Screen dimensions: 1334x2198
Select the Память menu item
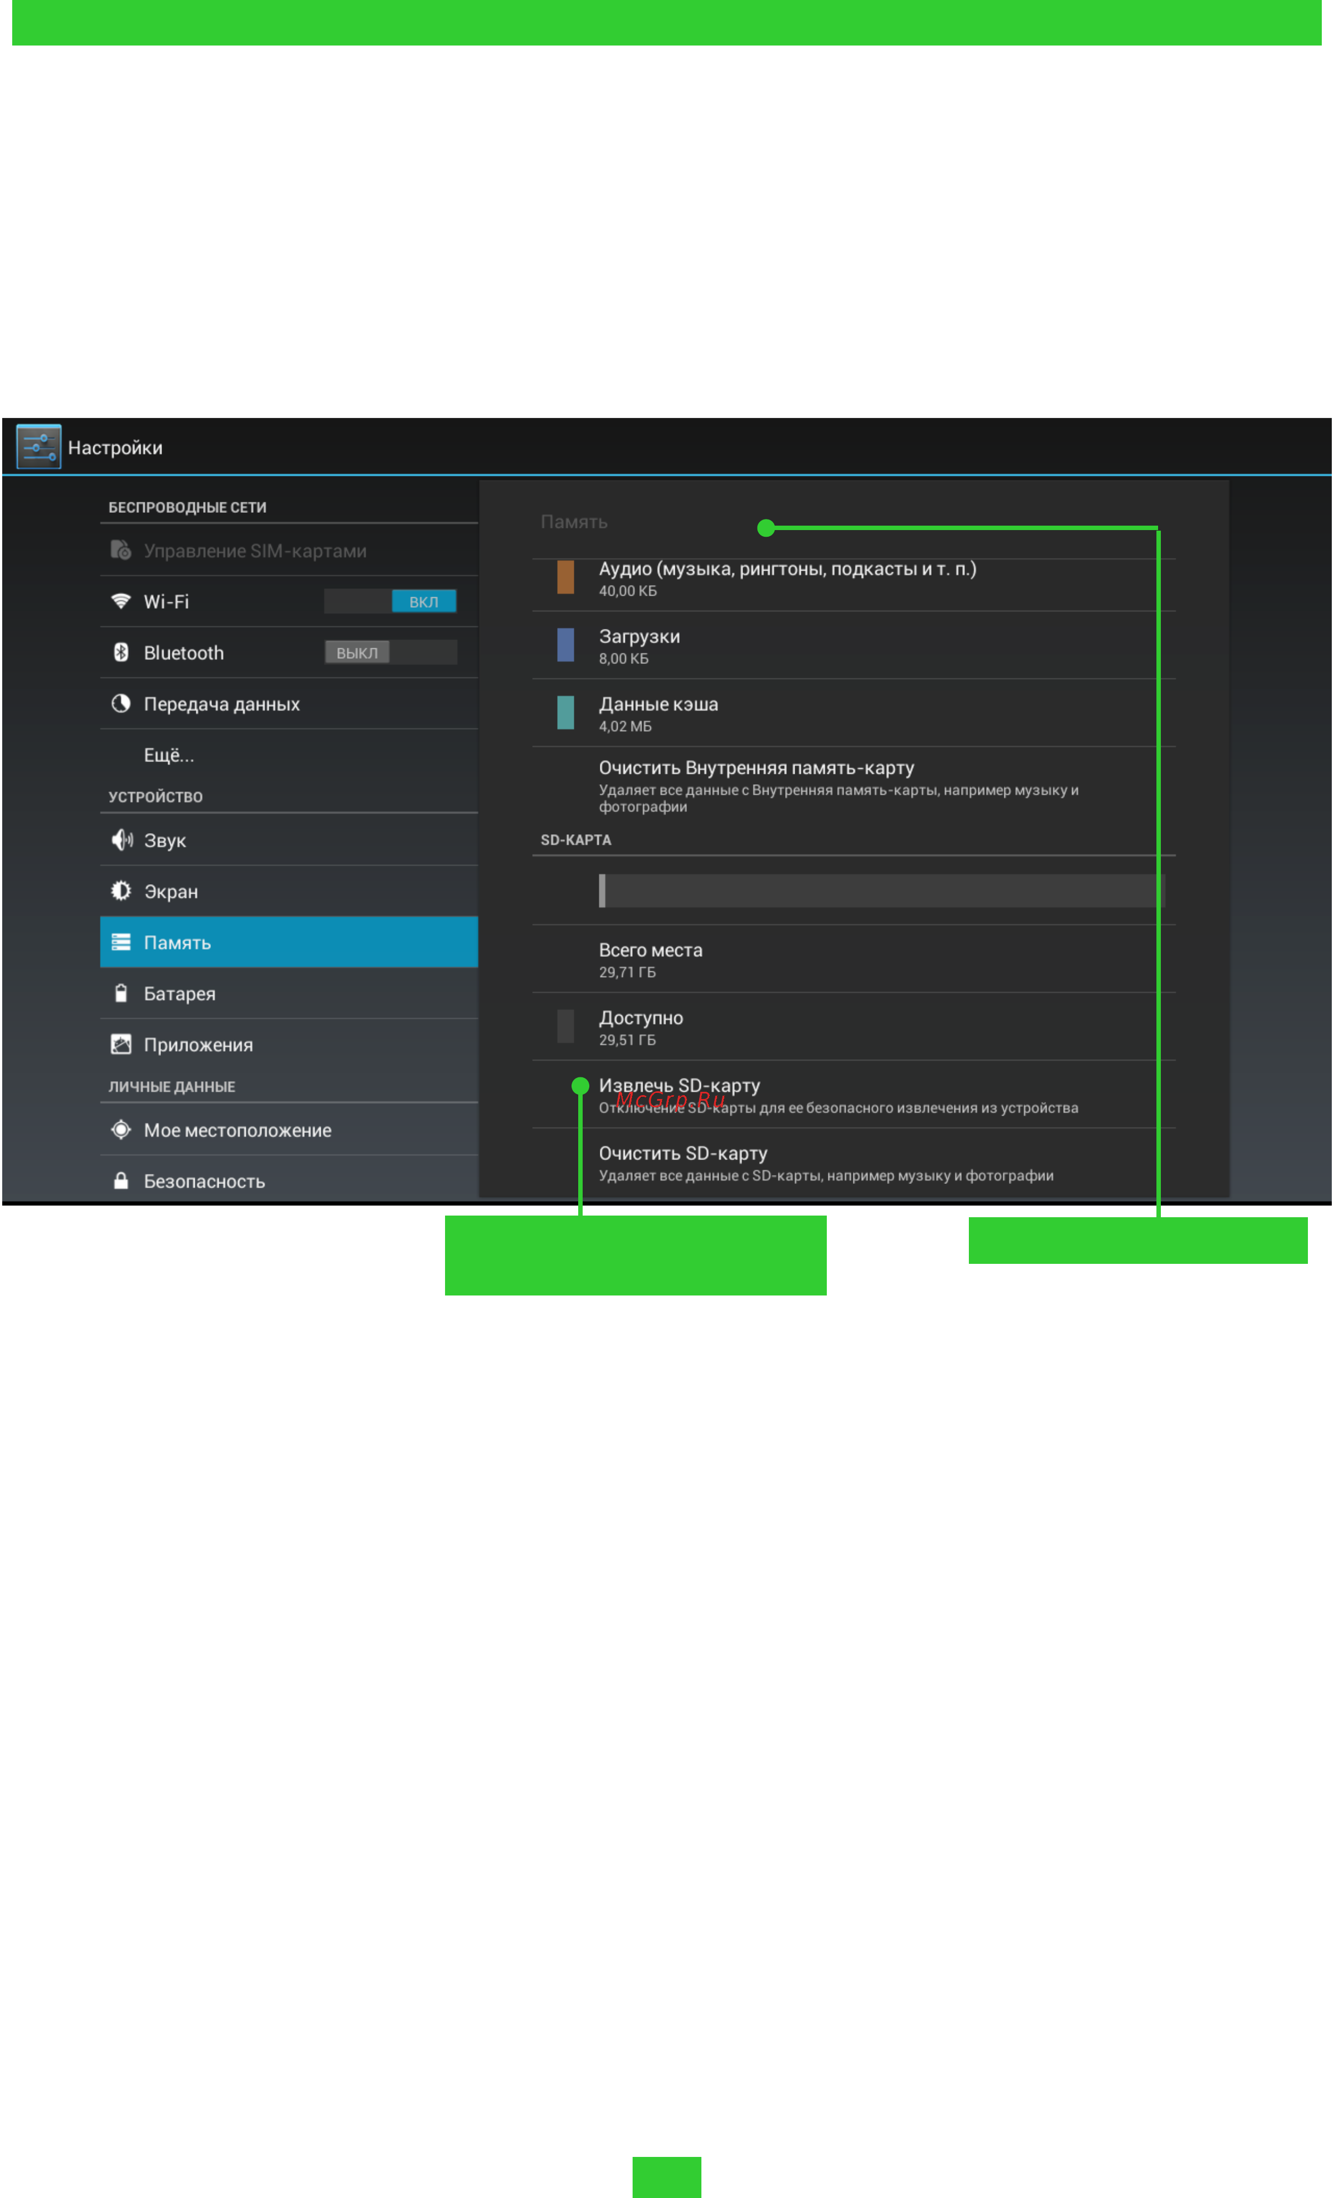(289, 942)
